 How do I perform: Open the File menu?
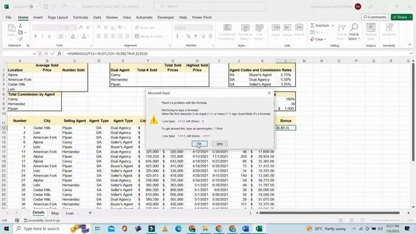coord(8,18)
